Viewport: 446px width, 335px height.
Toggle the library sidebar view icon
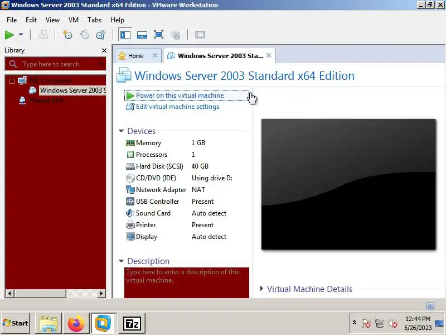[x=125, y=35]
